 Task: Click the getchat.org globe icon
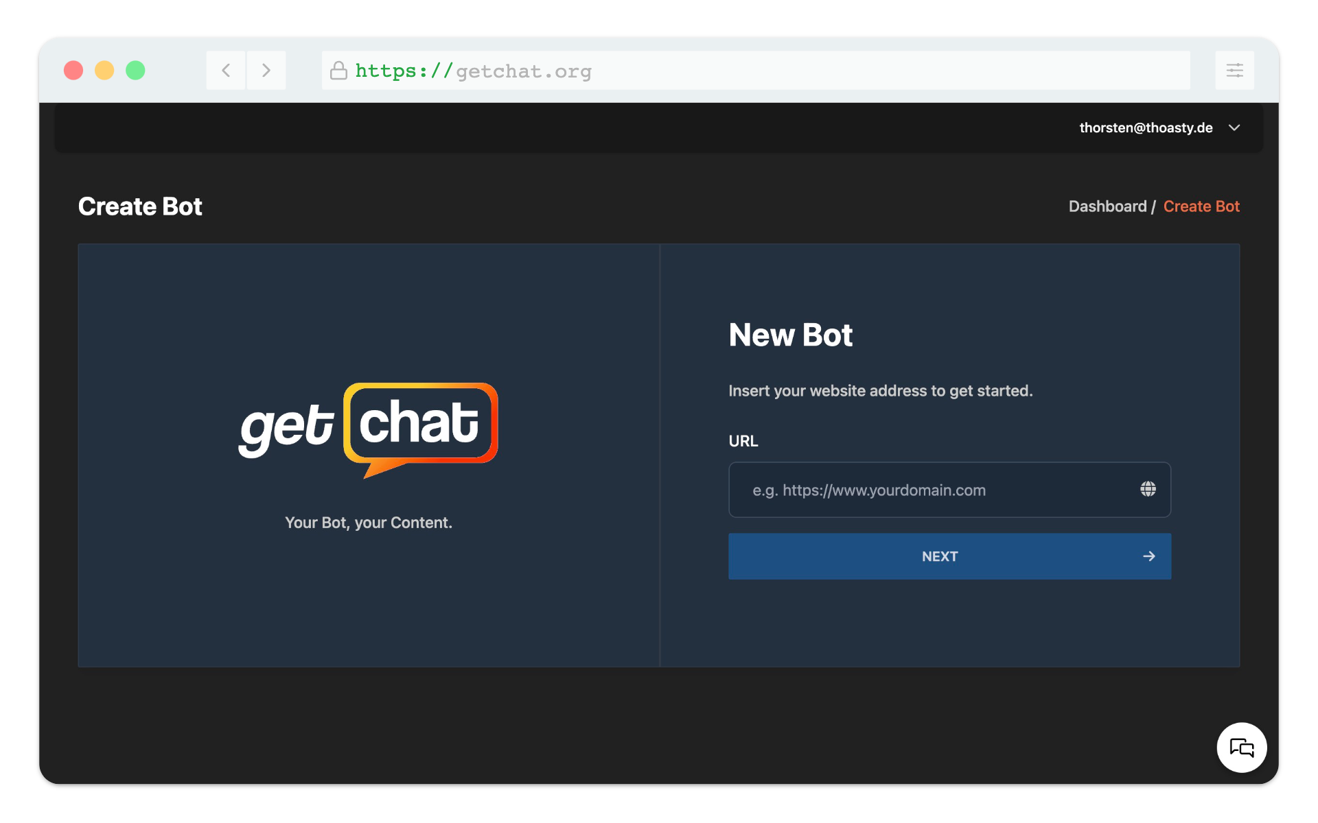(x=1148, y=489)
